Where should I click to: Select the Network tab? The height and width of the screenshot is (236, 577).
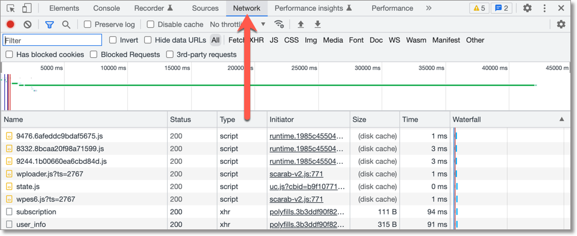pyautogui.click(x=247, y=8)
